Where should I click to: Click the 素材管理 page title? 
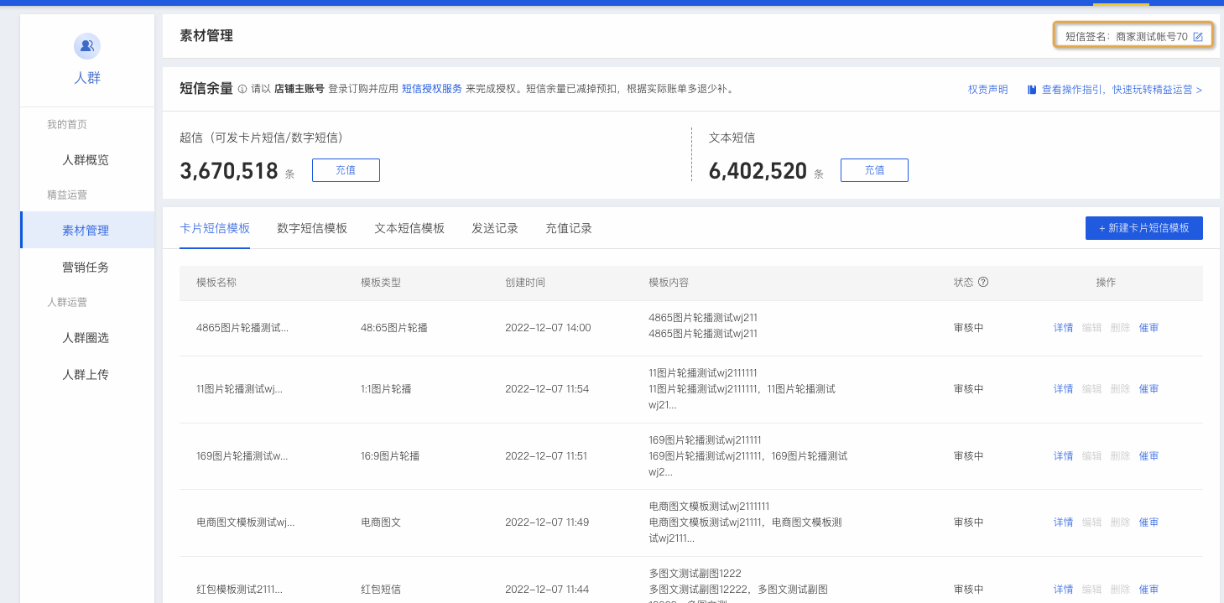pyautogui.click(x=206, y=35)
